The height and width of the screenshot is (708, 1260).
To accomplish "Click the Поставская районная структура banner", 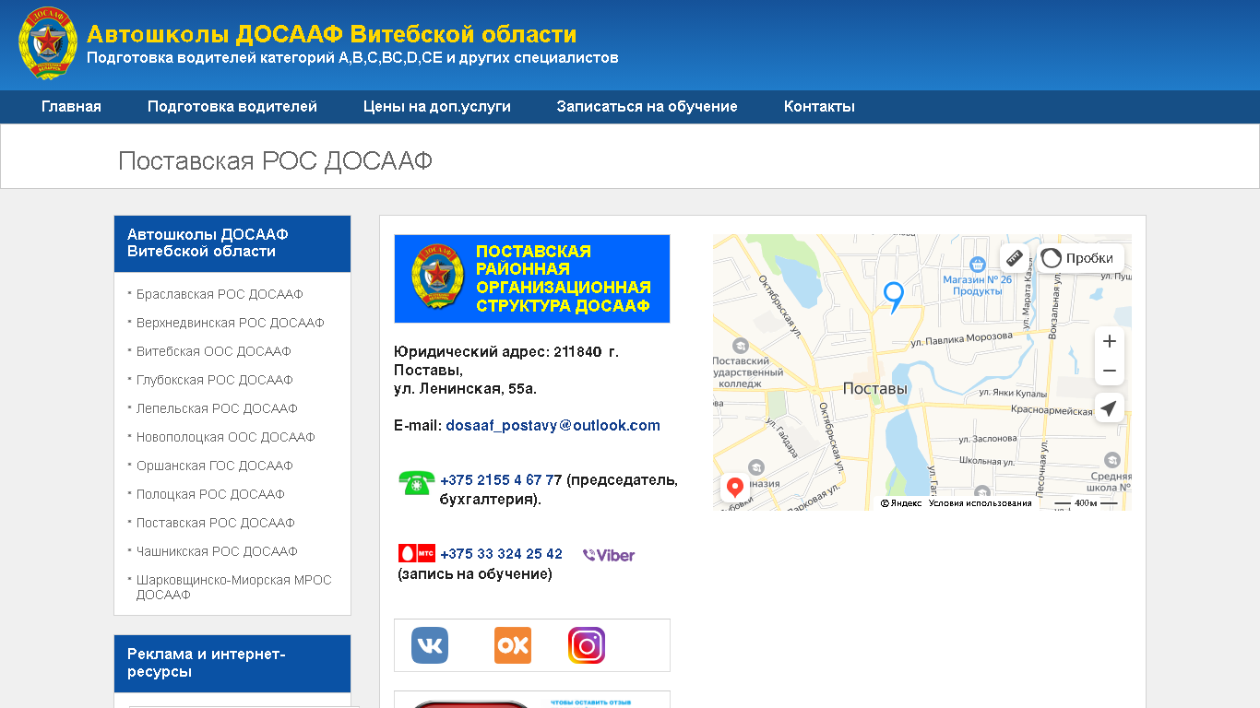I will pyautogui.click(x=532, y=278).
